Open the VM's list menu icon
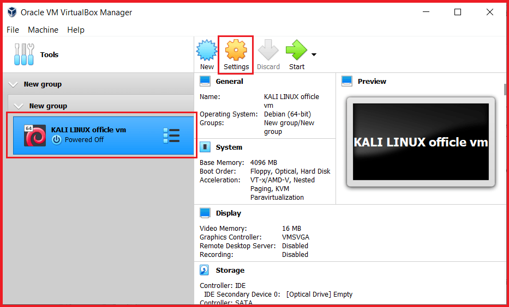Screen dimensions: 509x307 [171, 136]
